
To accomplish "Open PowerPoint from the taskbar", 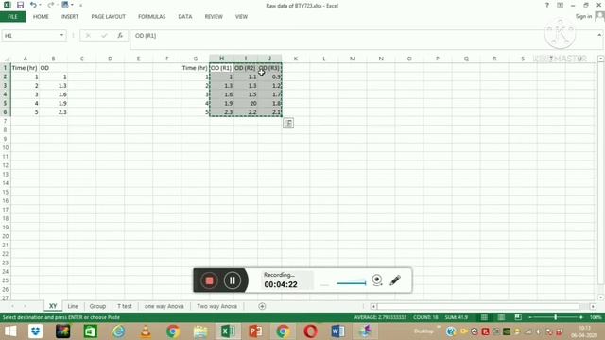I will [255, 331].
